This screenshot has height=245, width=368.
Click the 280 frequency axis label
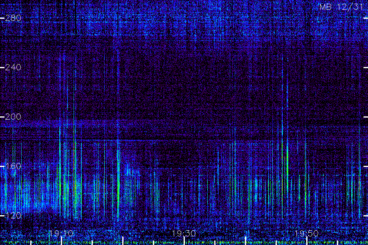(13, 18)
